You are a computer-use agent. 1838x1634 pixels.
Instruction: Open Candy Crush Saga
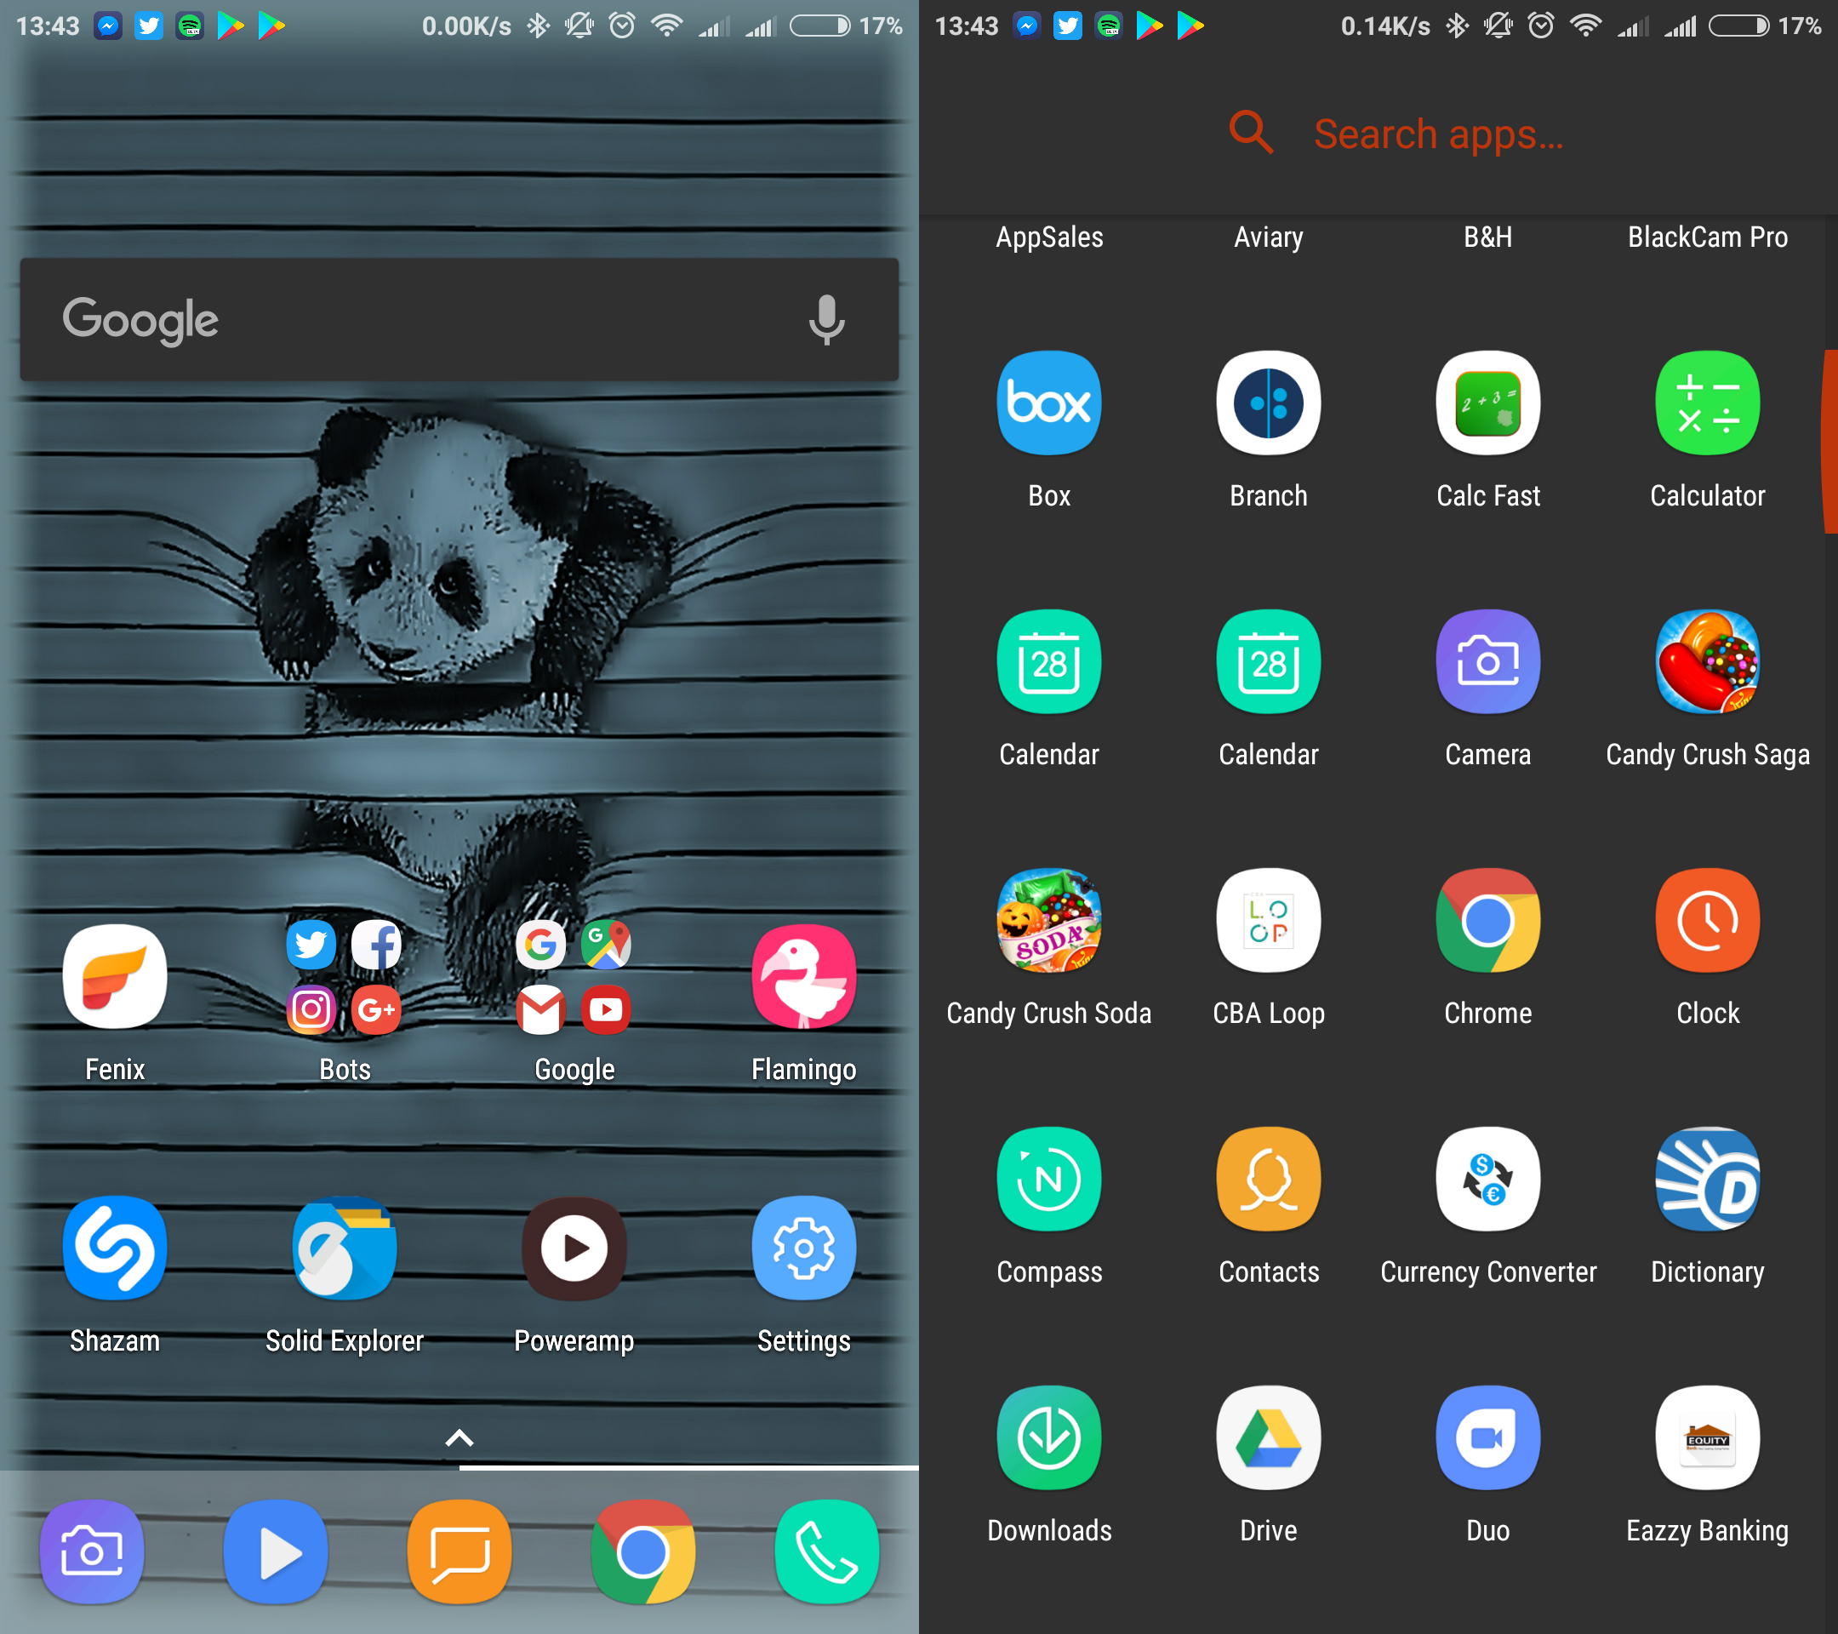[x=1707, y=662]
